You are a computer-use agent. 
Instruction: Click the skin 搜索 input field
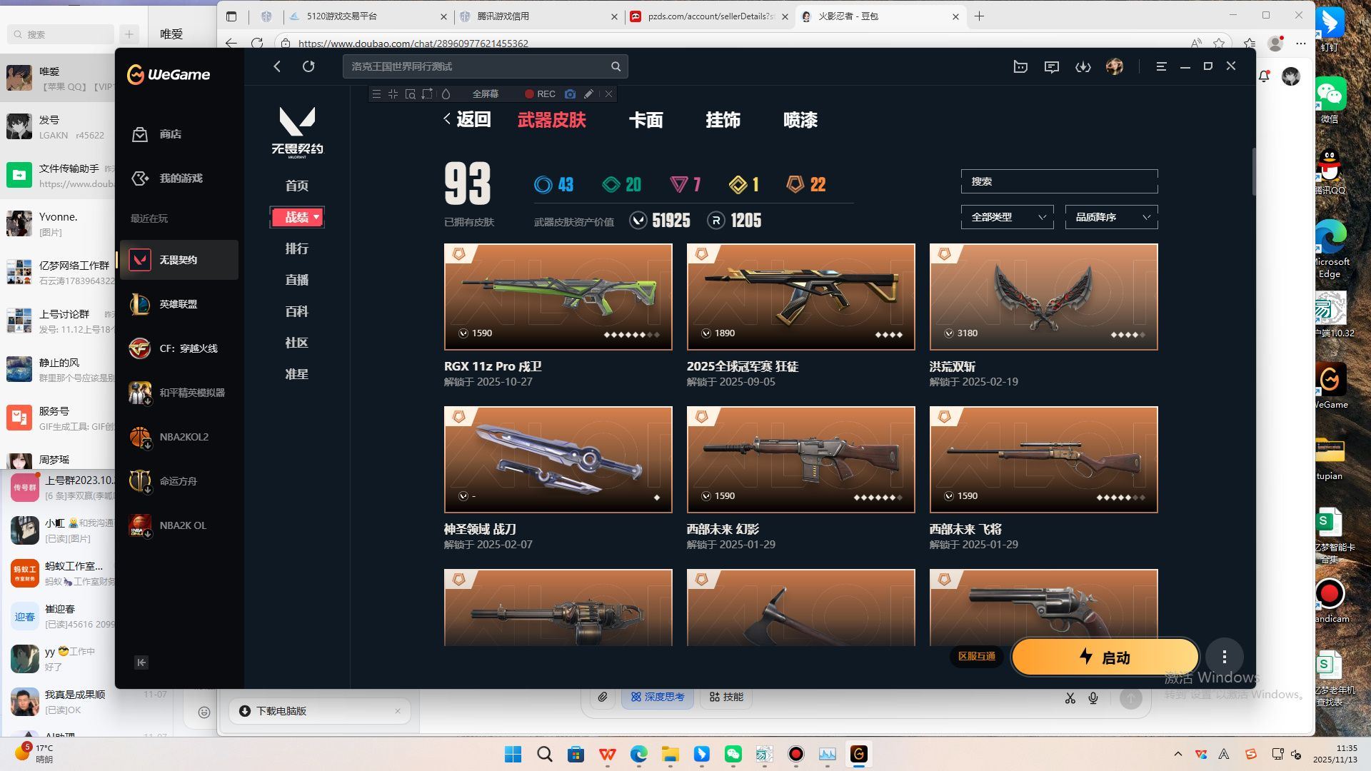pos(1059,181)
